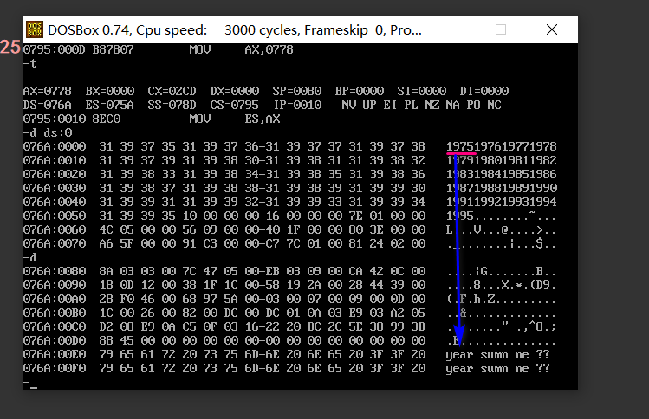Click the register value AX=0778

tap(47, 91)
